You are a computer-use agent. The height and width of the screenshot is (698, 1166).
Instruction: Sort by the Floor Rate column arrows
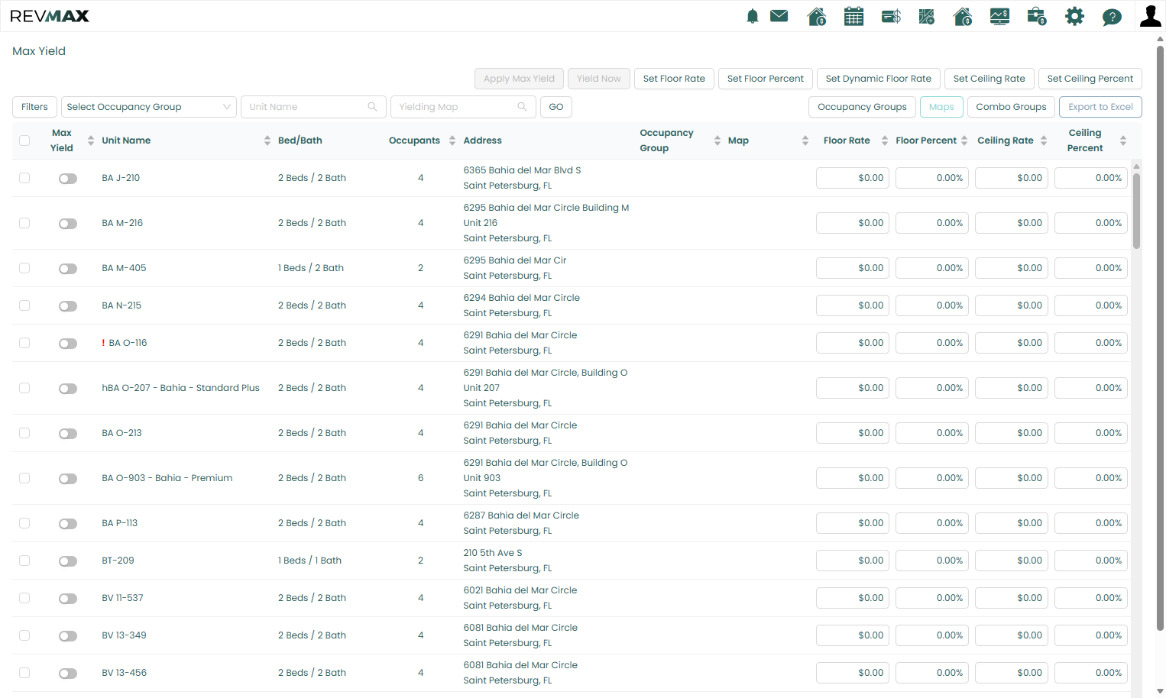click(x=885, y=141)
